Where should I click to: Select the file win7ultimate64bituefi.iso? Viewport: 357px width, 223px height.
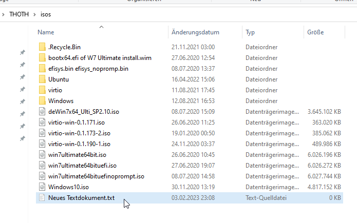click(82, 166)
